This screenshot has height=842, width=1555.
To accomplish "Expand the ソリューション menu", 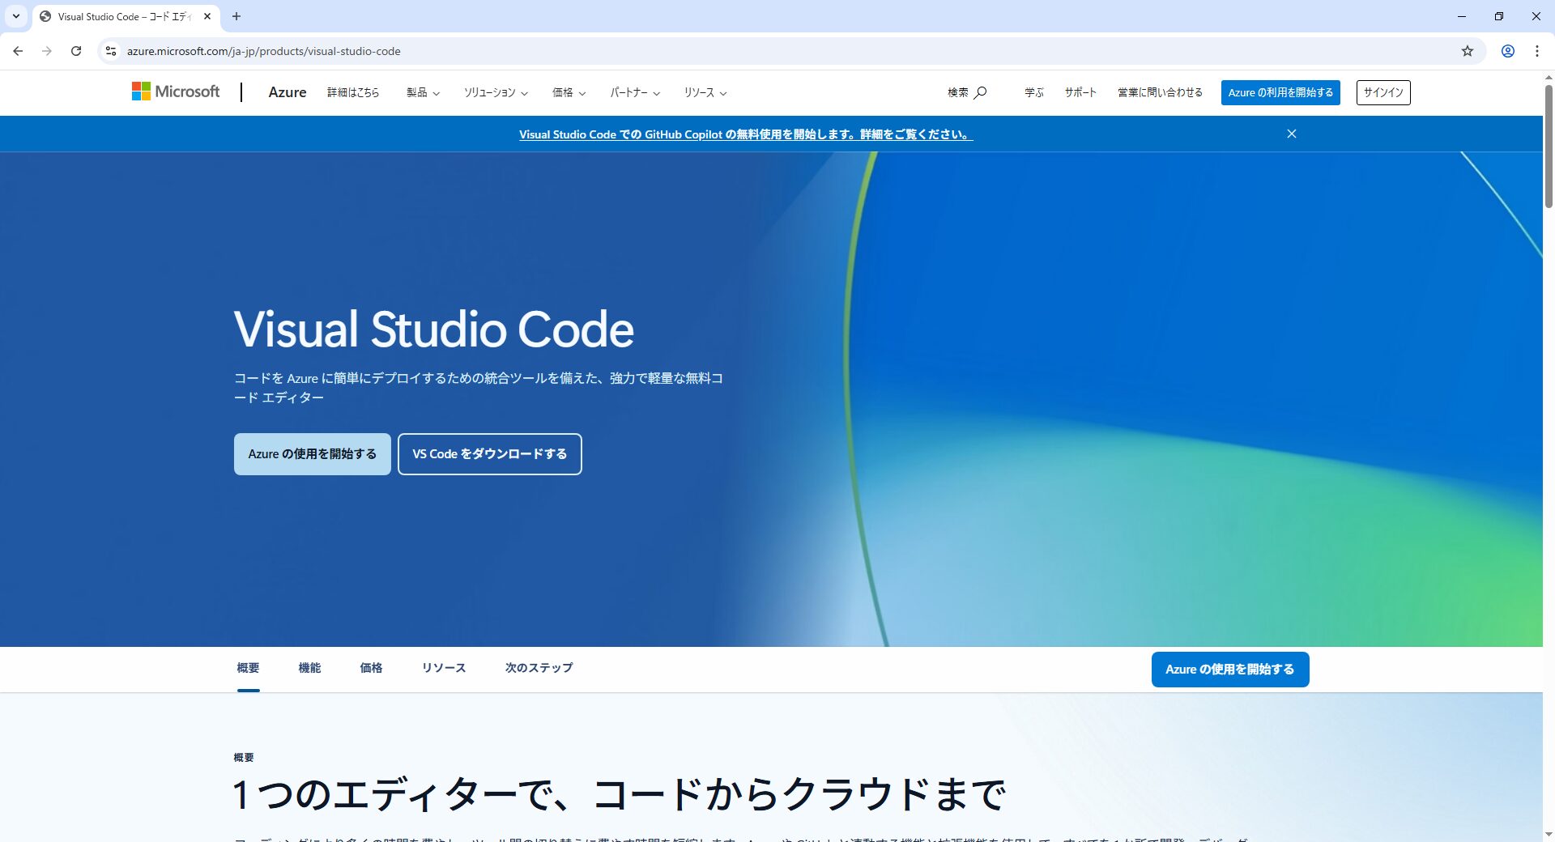I will click(496, 92).
